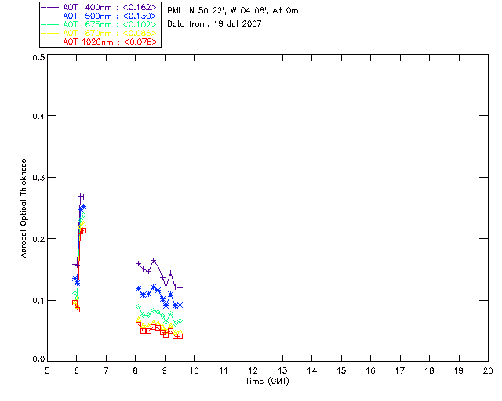502x401 pixels.
Task: Click the Aerosol Optical Thickness axis label
Action: point(24,208)
